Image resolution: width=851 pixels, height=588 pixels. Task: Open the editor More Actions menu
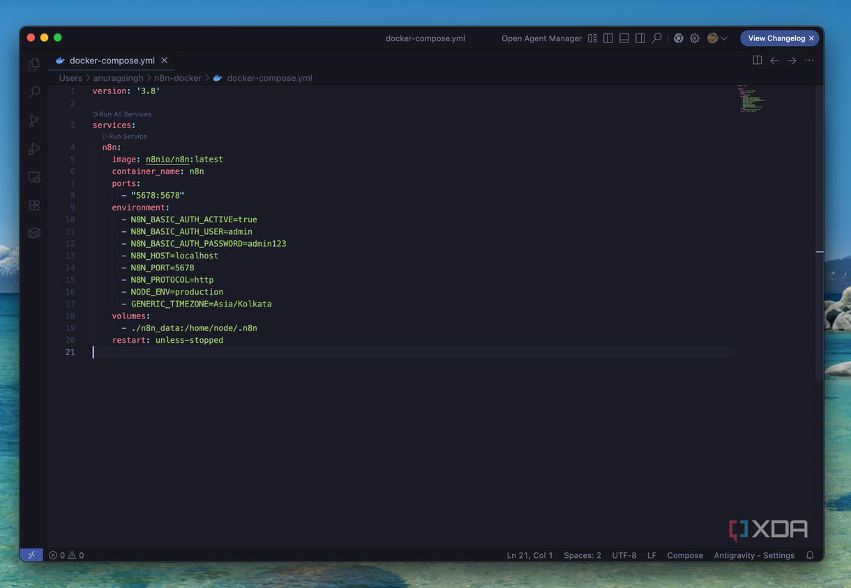[809, 61]
